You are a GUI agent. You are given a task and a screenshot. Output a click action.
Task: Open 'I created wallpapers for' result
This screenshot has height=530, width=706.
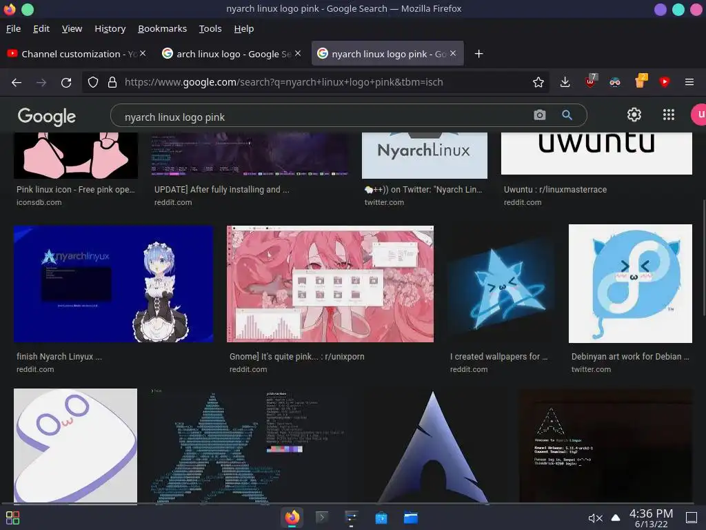498,357
